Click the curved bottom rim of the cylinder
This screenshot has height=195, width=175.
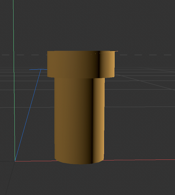click(80, 163)
